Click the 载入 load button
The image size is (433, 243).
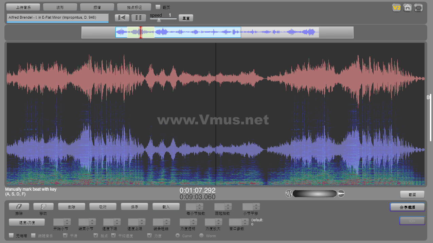[x=166, y=207]
